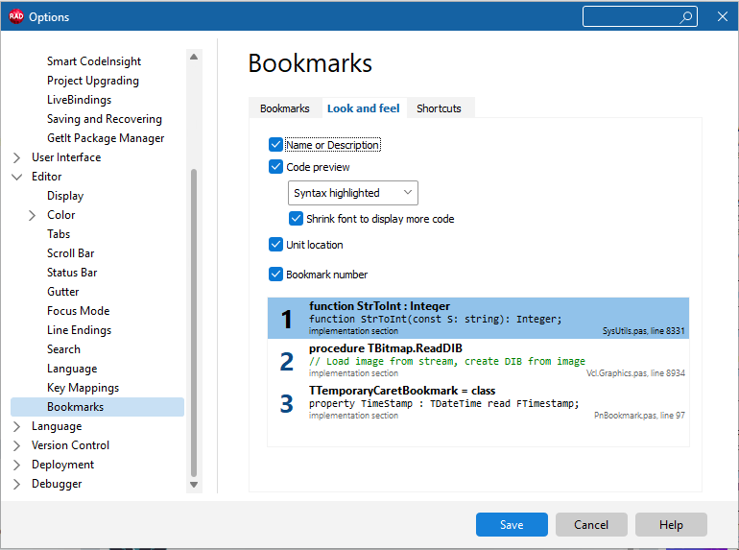
Task: Toggle the Name or Description checkbox
Action: click(275, 145)
